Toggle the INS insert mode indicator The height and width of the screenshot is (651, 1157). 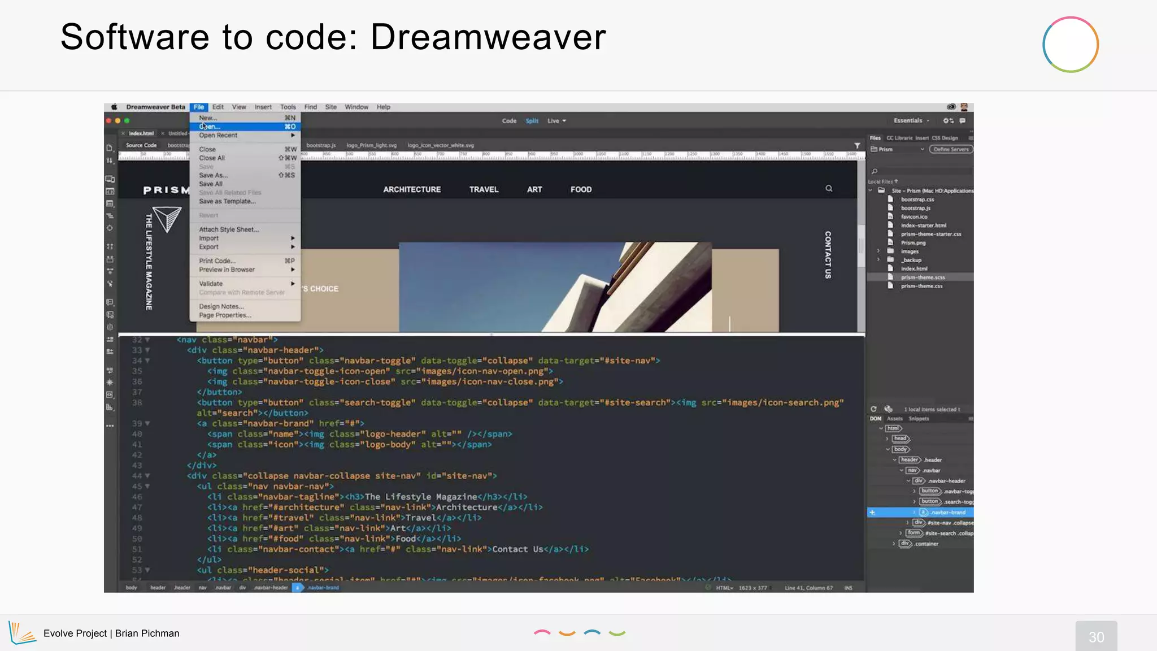tap(848, 588)
